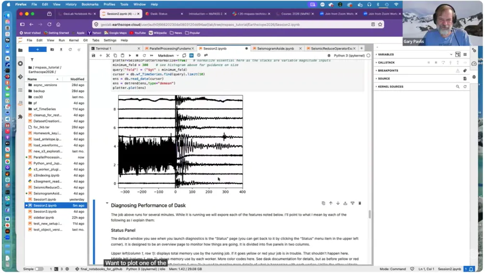Open the Table of Contents sidebar
485x273 pixels.
coord(20,90)
